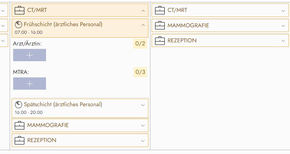Screen dimensions: 290x154
Task: Expand right REZEPTION section chevron
Action: (x=283, y=40)
